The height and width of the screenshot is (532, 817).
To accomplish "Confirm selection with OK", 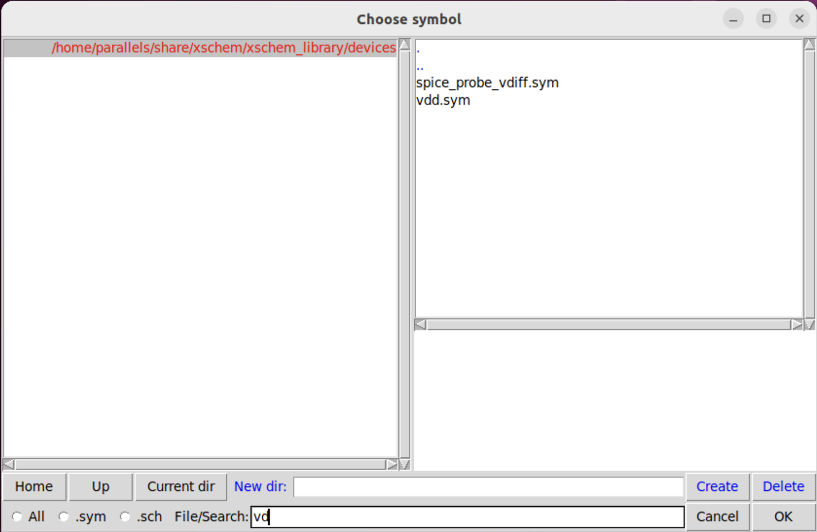I will (783, 516).
